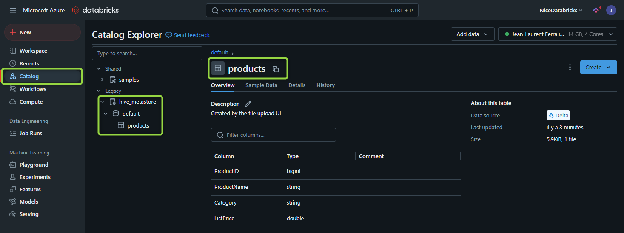The height and width of the screenshot is (233, 624).
Task: Click the Compute cloud icon
Action: (13, 102)
